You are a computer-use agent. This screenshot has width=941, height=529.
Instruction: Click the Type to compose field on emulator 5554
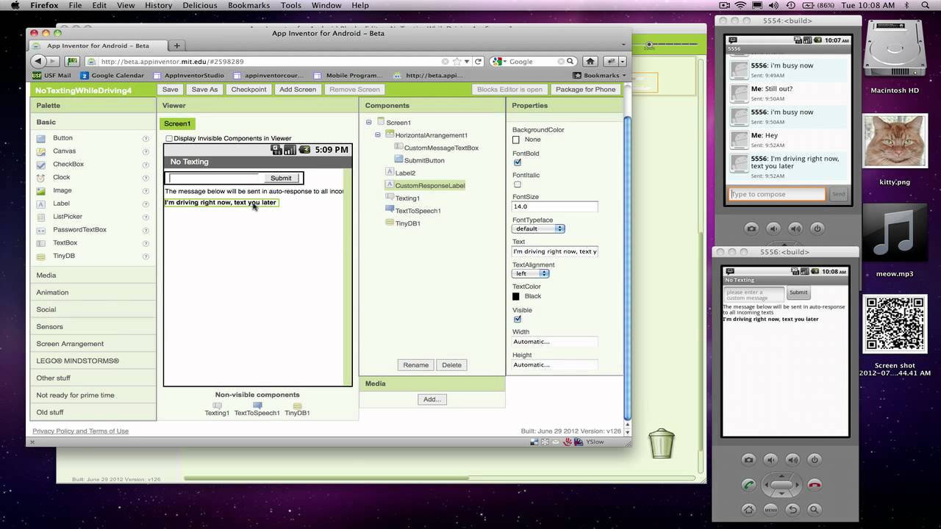click(777, 194)
